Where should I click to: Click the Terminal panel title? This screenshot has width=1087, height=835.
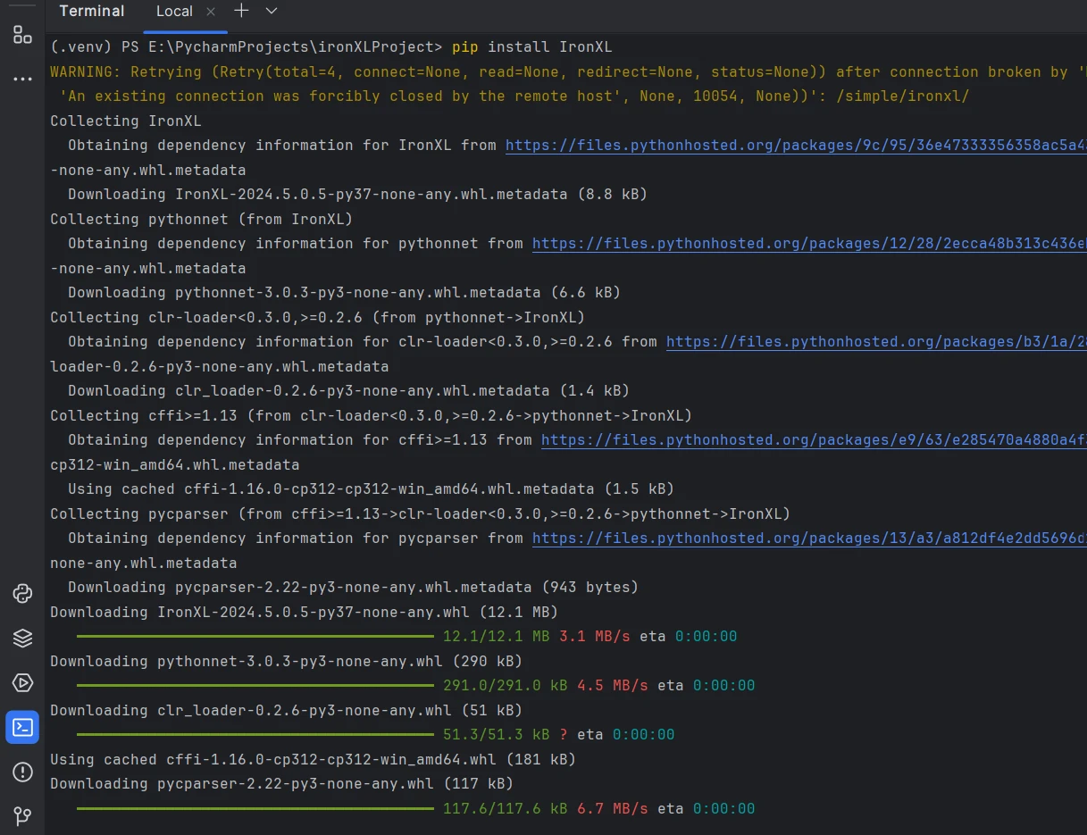tap(91, 11)
